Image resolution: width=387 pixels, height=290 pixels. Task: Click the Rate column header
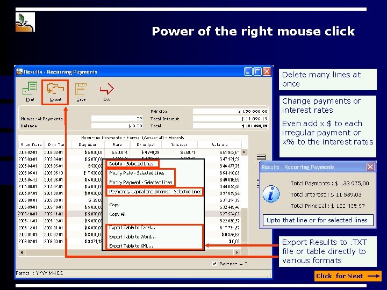pyautogui.click(x=117, y=145)
